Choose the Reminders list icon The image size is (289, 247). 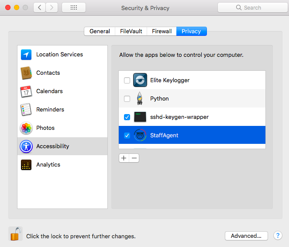point(26,109)
